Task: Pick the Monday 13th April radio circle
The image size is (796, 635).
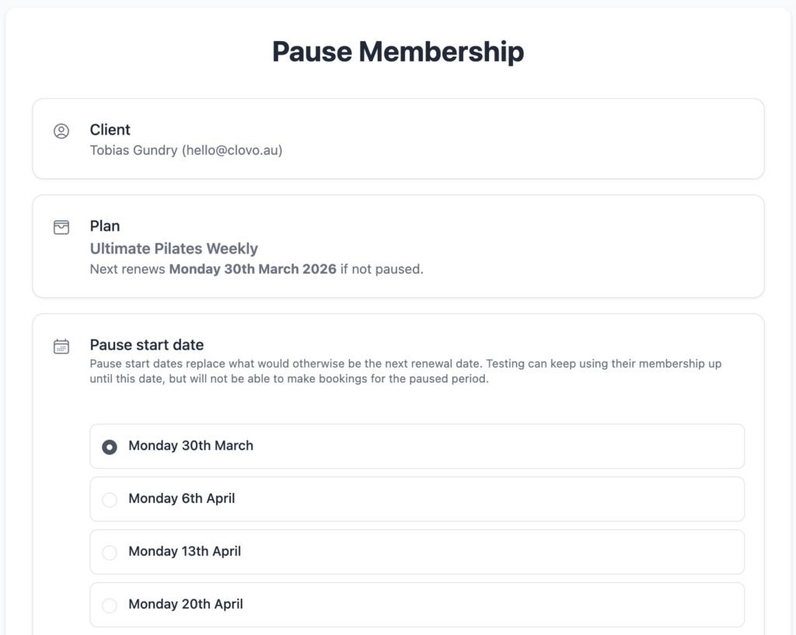Action: [110, 553]
